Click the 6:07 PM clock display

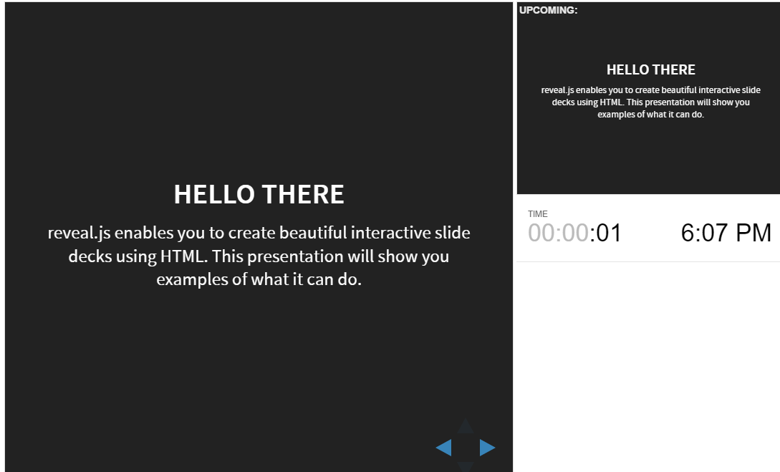(726, 233)
